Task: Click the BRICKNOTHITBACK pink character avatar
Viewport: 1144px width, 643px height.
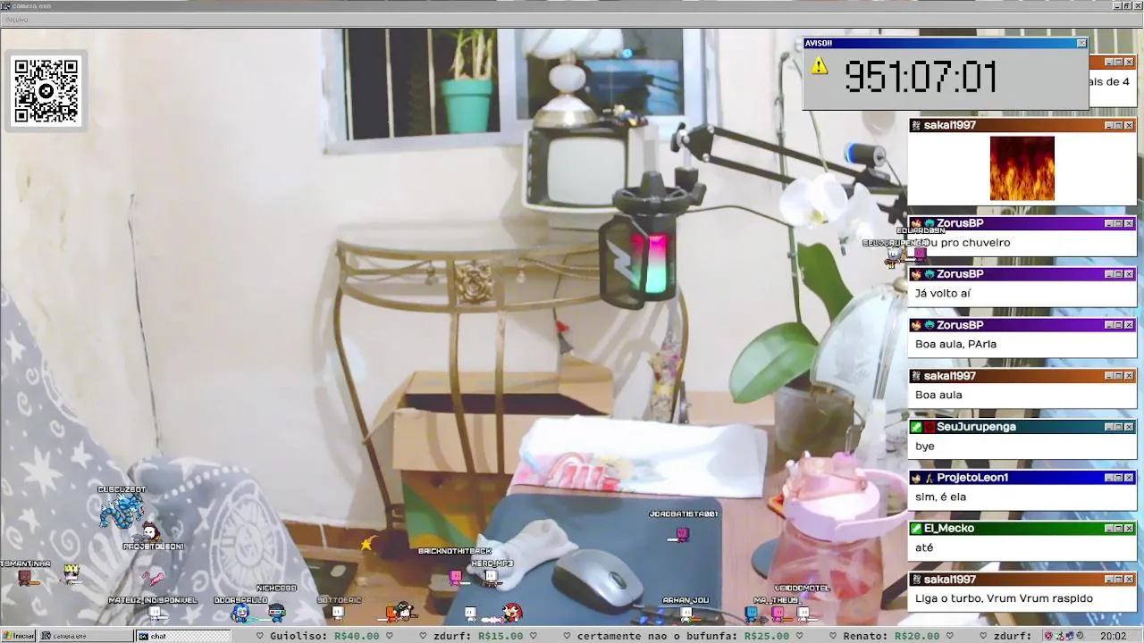Action: 456,577
